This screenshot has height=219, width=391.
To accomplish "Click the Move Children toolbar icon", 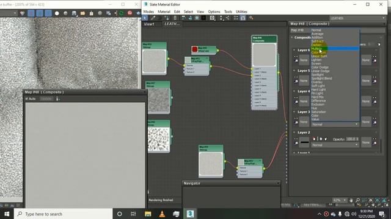I will pos(183,18).
